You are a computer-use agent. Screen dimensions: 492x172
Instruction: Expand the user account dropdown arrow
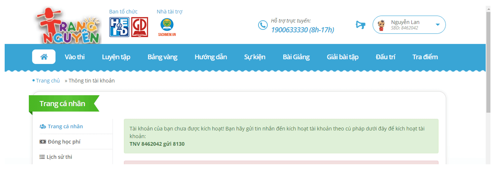tap(438, 25)
